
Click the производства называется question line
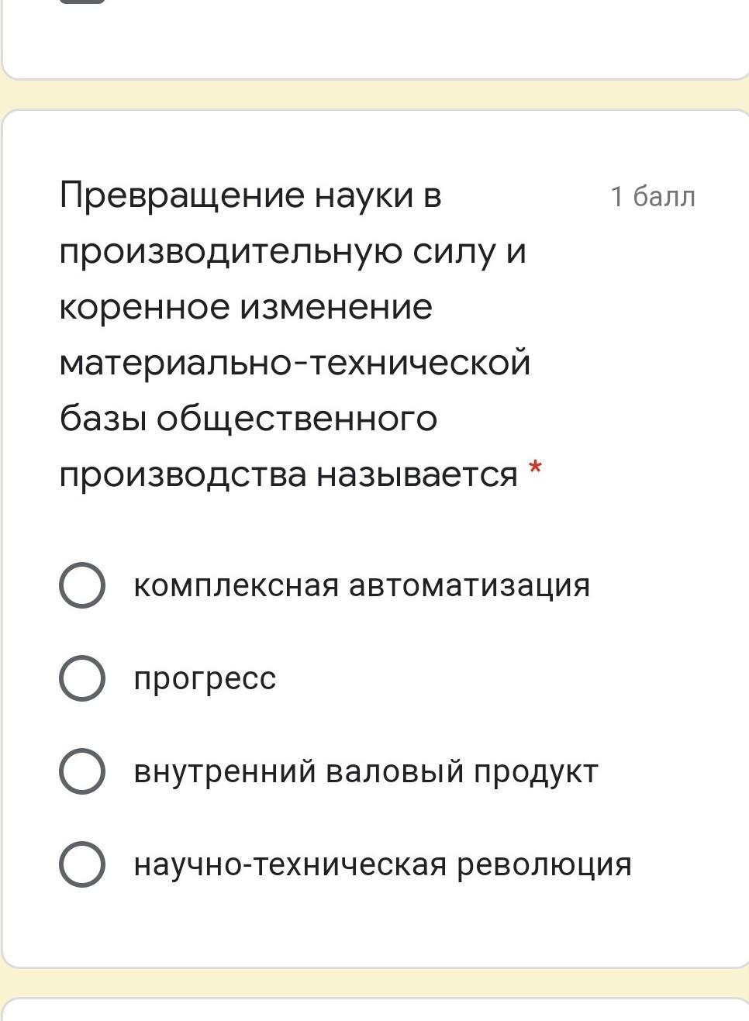(288, 474)
